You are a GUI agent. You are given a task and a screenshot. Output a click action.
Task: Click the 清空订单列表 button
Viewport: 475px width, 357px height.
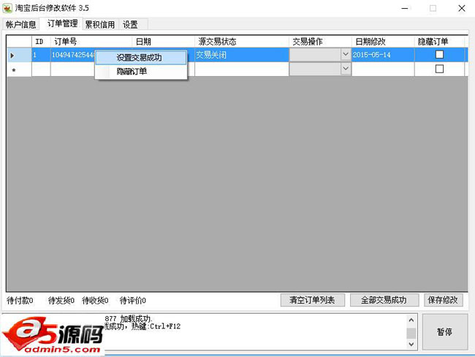312,300
